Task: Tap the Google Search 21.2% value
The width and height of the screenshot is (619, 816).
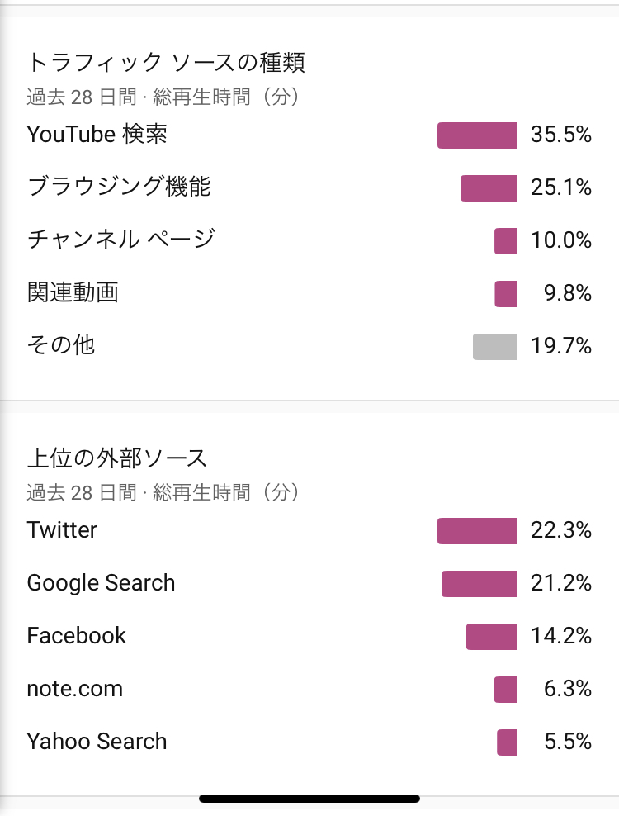Action: coord(561,583)
